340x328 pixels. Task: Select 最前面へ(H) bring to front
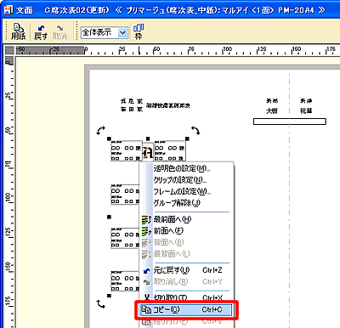[x=173, y=219]
